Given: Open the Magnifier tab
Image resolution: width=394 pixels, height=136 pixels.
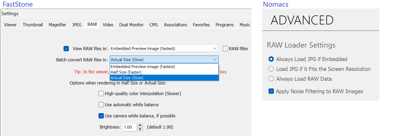Looking at the screenshot, I should pyautogui.click(x=57, y=25).
